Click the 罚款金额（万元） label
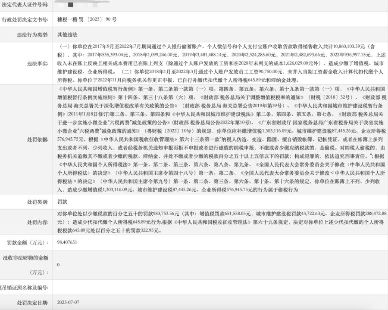Screen dimensions: 388x310 (28, 242)
